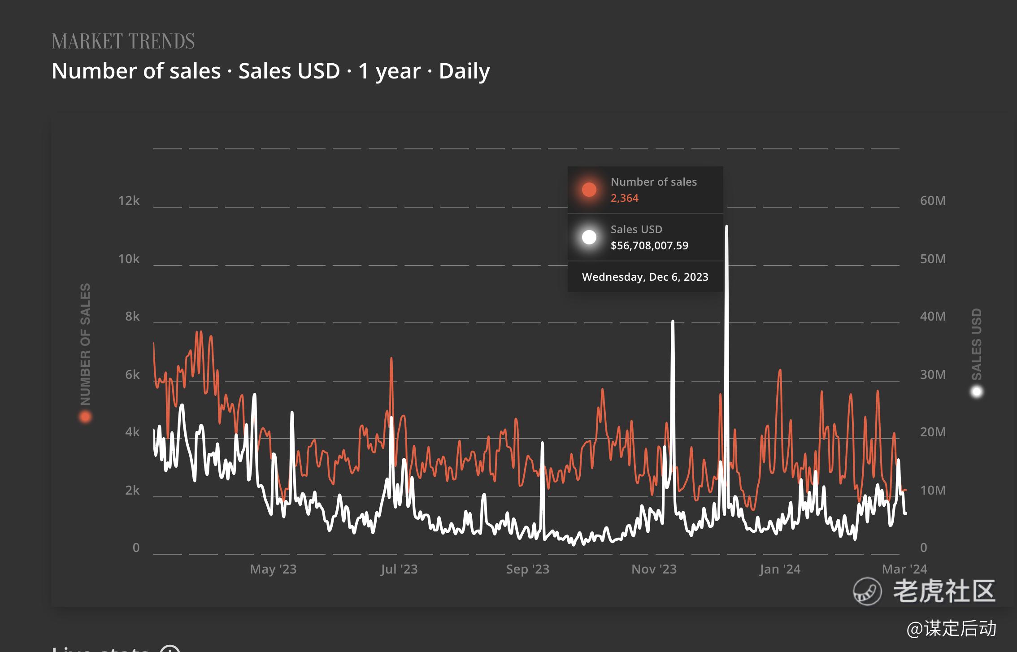Select the MARKET TRENDS heading
The height and width of the screenshot is (652, 1017).
pyautogui.click(x=123, y=41)
